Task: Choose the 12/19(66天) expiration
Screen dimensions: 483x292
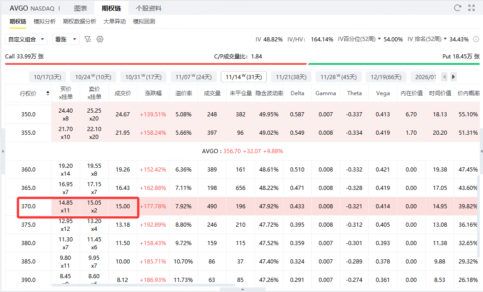Action: (x=386, y=77)
